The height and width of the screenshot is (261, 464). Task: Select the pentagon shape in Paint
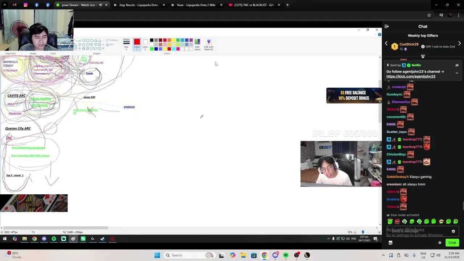pyautogui.click(x=83, y=44)
